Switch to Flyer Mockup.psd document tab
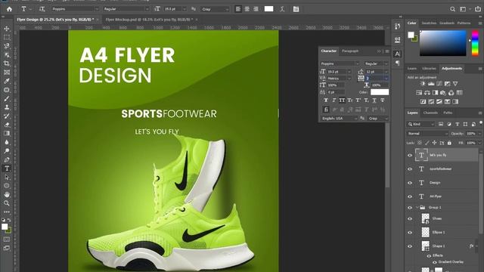484x272 pixels. pos(150,20)
